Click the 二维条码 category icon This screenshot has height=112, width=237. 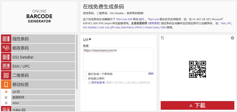click(6, 75)
